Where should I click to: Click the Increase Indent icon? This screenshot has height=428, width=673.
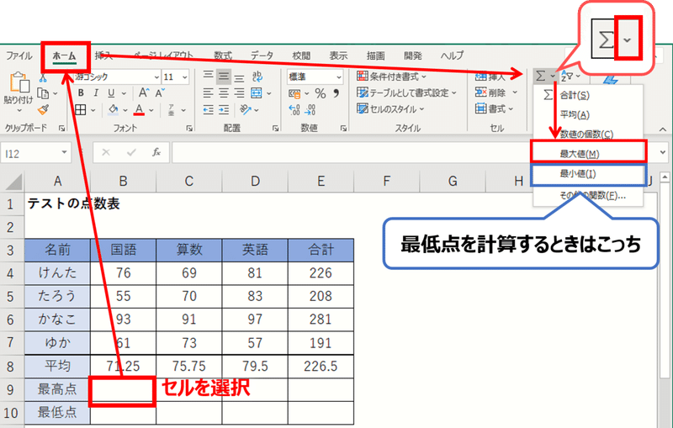pos(224,110)
